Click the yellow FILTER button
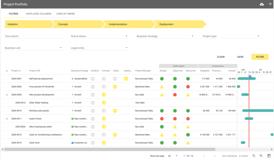The width and height of the screenshot is (274, 160). (x=260, y=57)
